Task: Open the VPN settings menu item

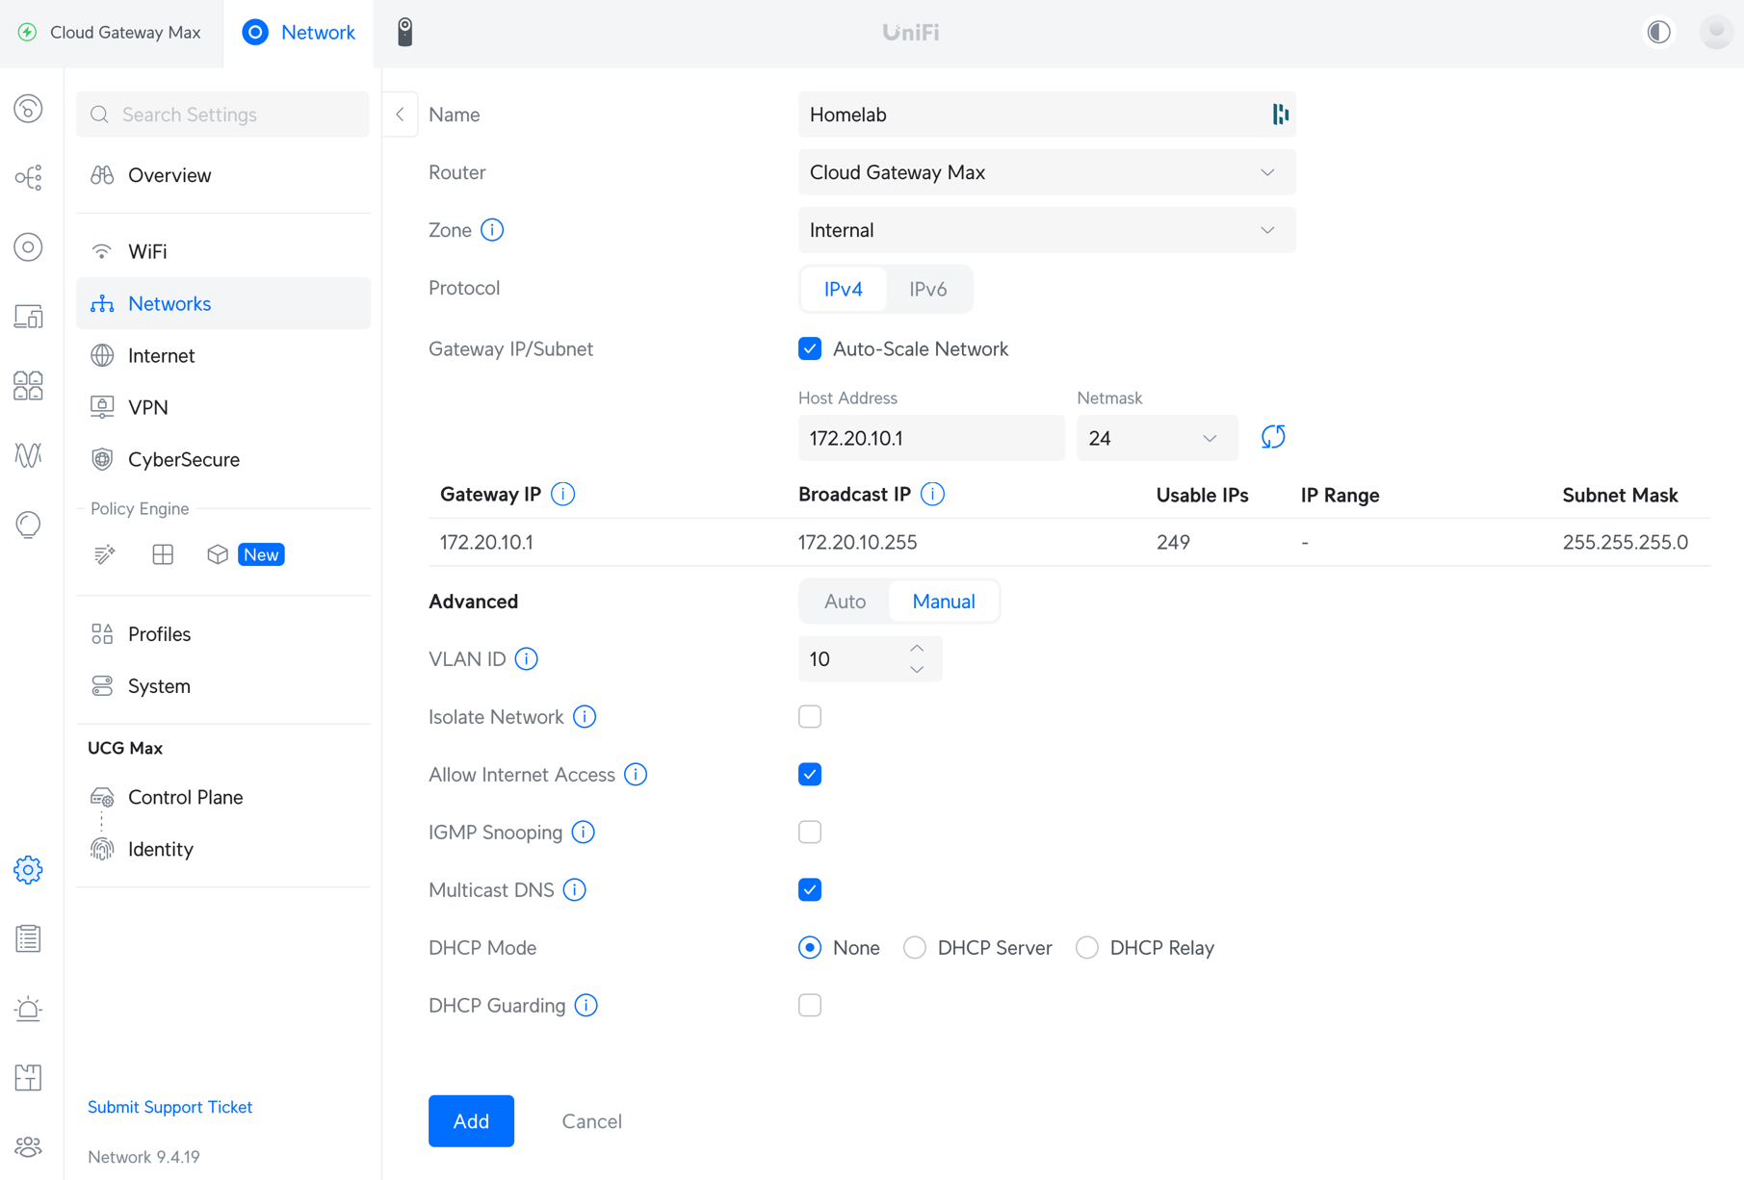Action: point(148,407)
